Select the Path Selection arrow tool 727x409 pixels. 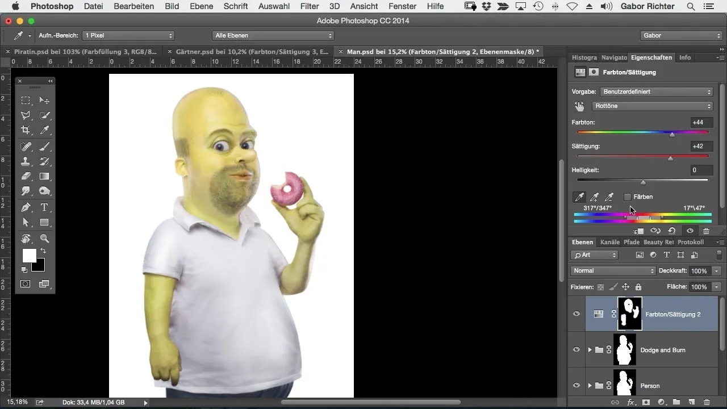(x=26, y=223)
